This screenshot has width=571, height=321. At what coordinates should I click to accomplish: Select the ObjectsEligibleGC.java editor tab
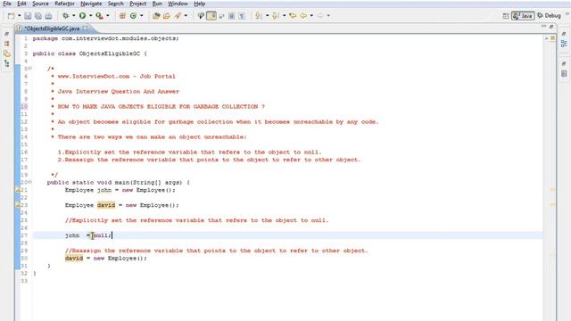(52, 28)
